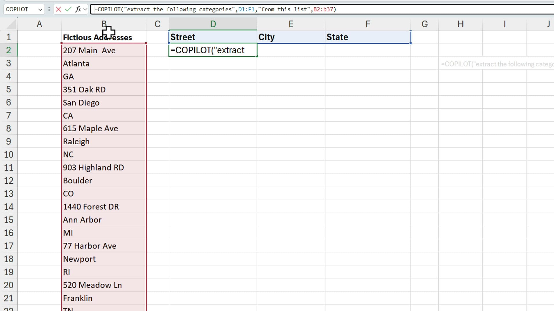Cancel the formula with the red X icon
554x311 pixels.
59,9
